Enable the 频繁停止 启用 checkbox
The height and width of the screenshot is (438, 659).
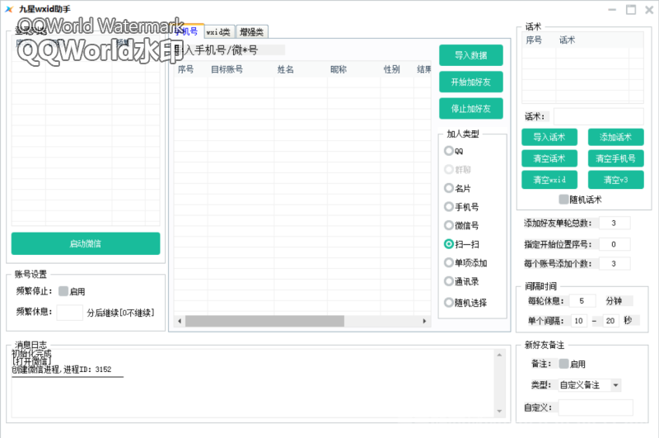63,291
